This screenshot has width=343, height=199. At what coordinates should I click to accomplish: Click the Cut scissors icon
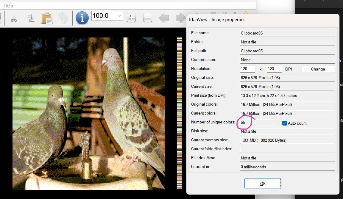coord(14,18)
